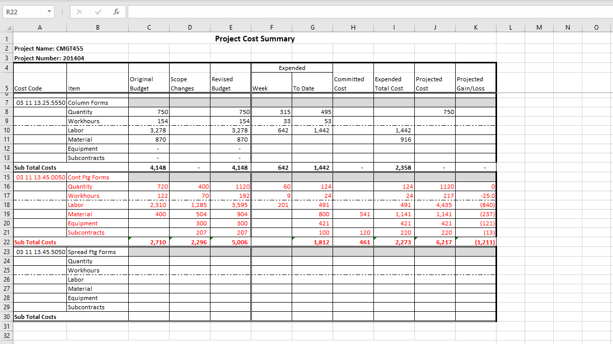Click cost code '03 11 13.45.5050' cell
Screen dimensions: 613x344
40,252
